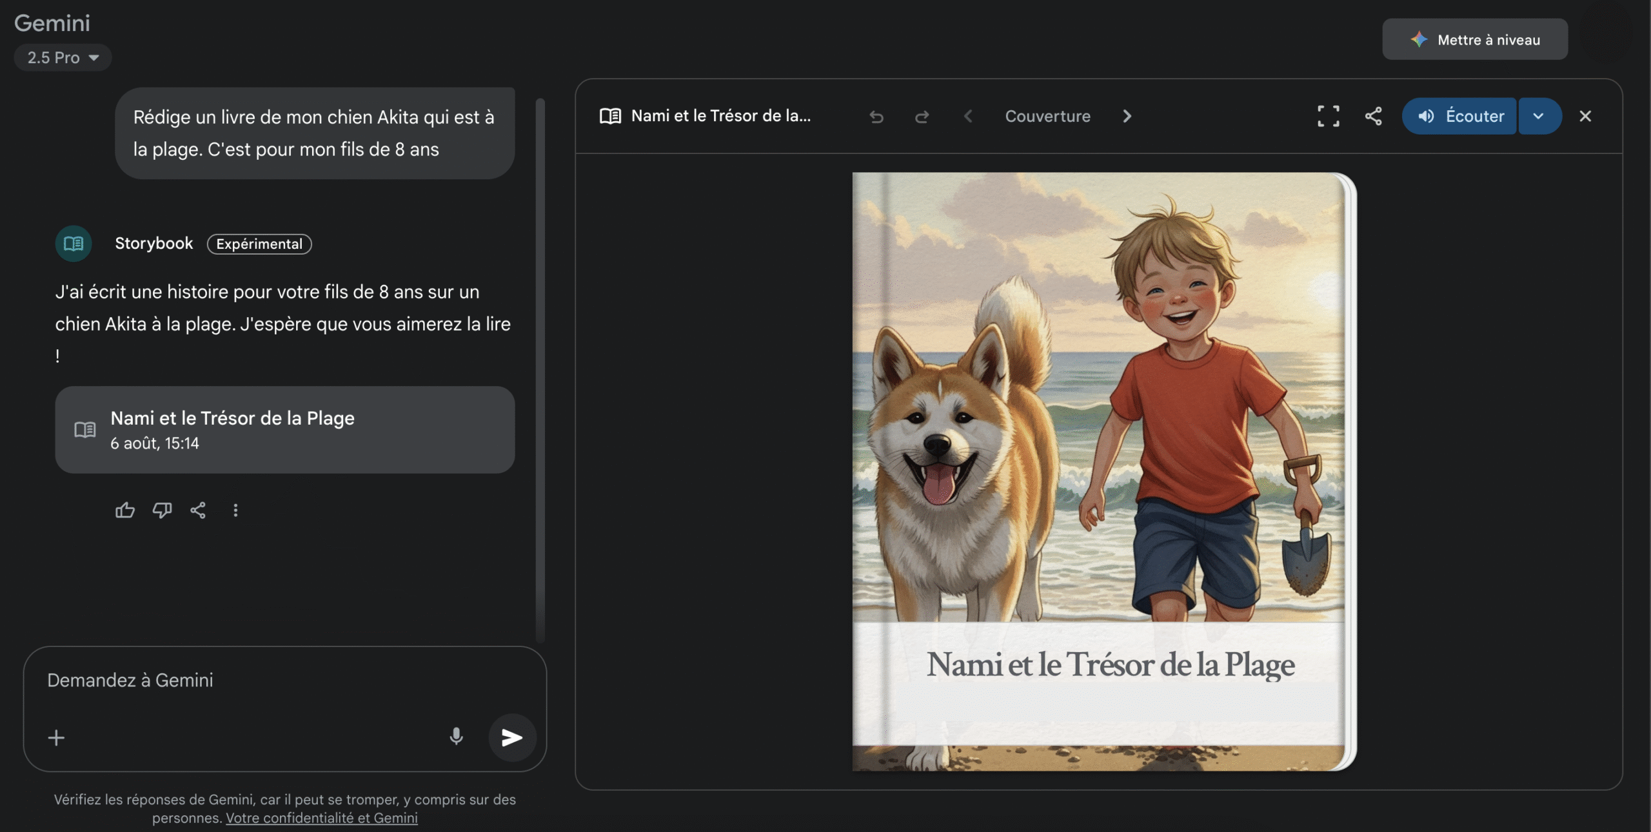Share the storybook from the viewer toolbar

coord(1373,117)
